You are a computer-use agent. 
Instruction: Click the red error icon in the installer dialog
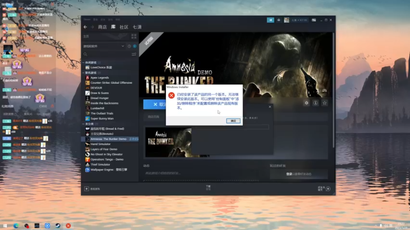171,96
